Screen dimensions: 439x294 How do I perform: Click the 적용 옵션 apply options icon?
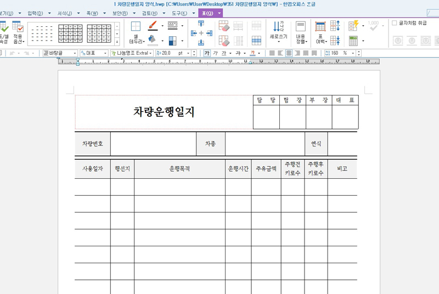(x=19, y=32)
